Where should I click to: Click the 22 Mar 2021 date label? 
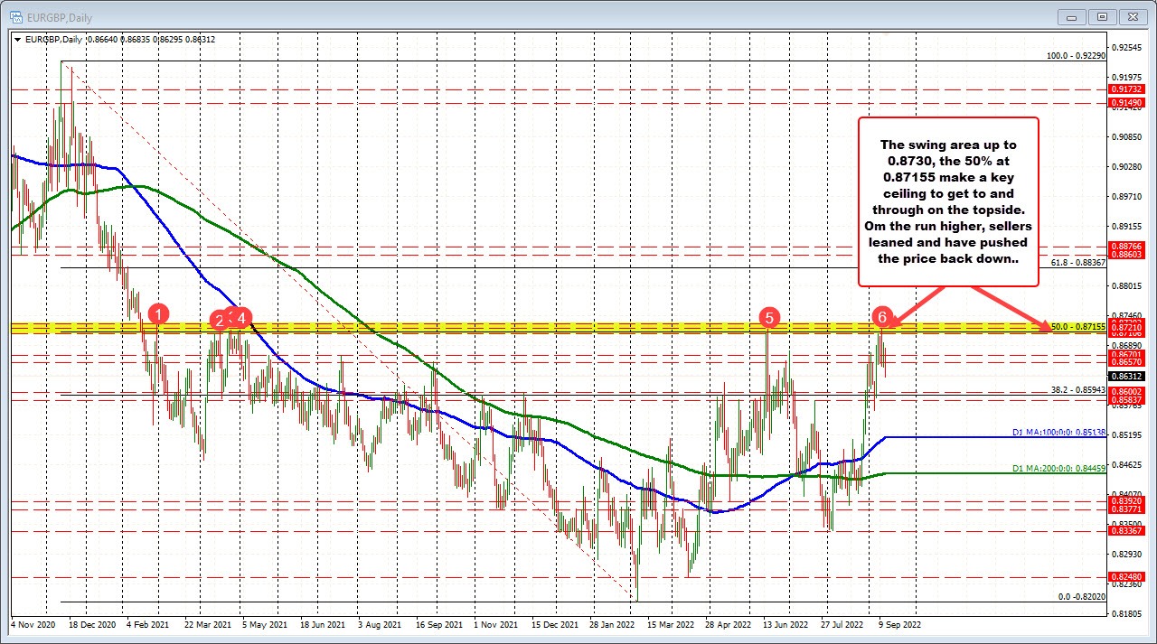(x=207, y=623)
